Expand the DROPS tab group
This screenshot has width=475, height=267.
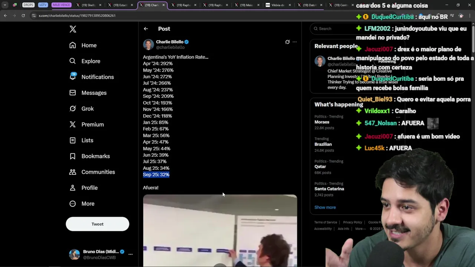point(28,5)
